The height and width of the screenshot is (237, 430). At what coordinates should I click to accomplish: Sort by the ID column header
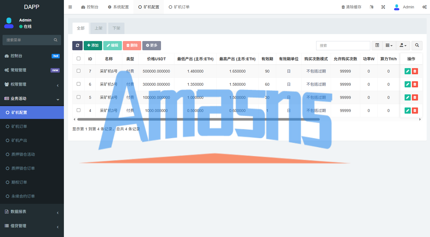click(90, 59)
